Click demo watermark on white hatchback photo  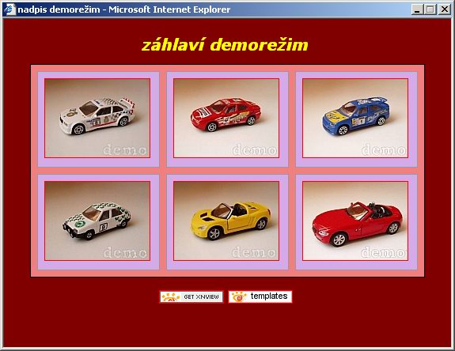125,253
